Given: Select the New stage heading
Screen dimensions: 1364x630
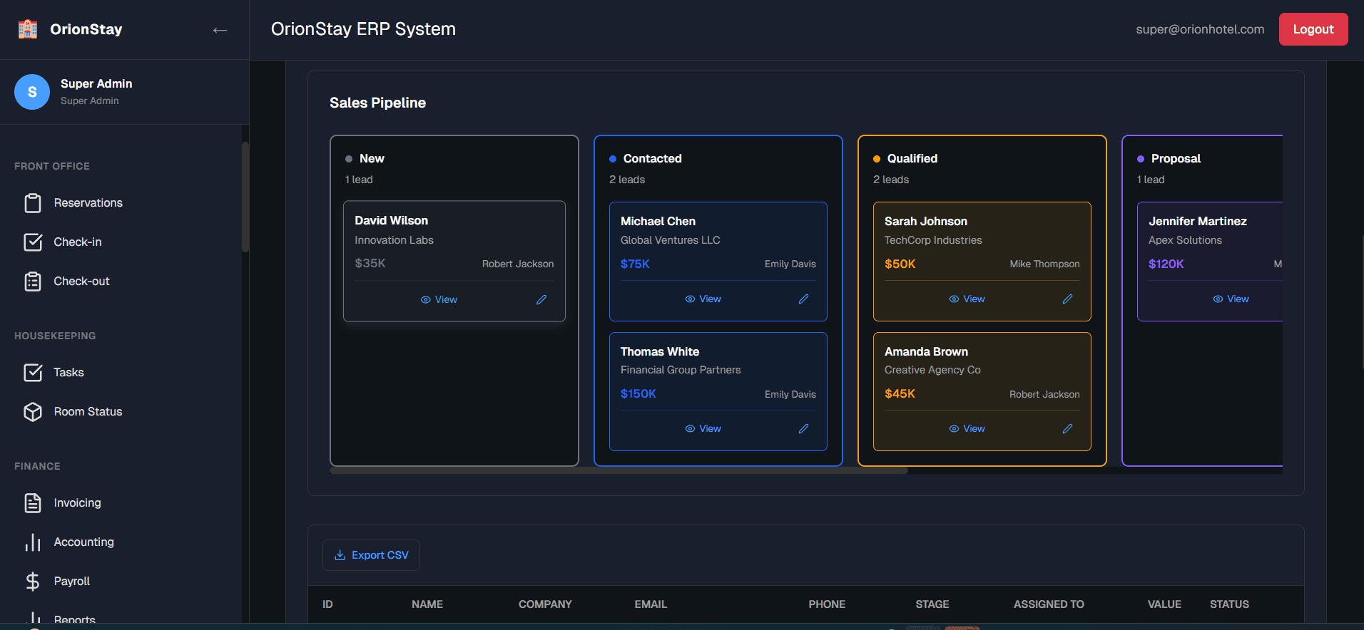Looking at the screenshot, I should point(372,159).
